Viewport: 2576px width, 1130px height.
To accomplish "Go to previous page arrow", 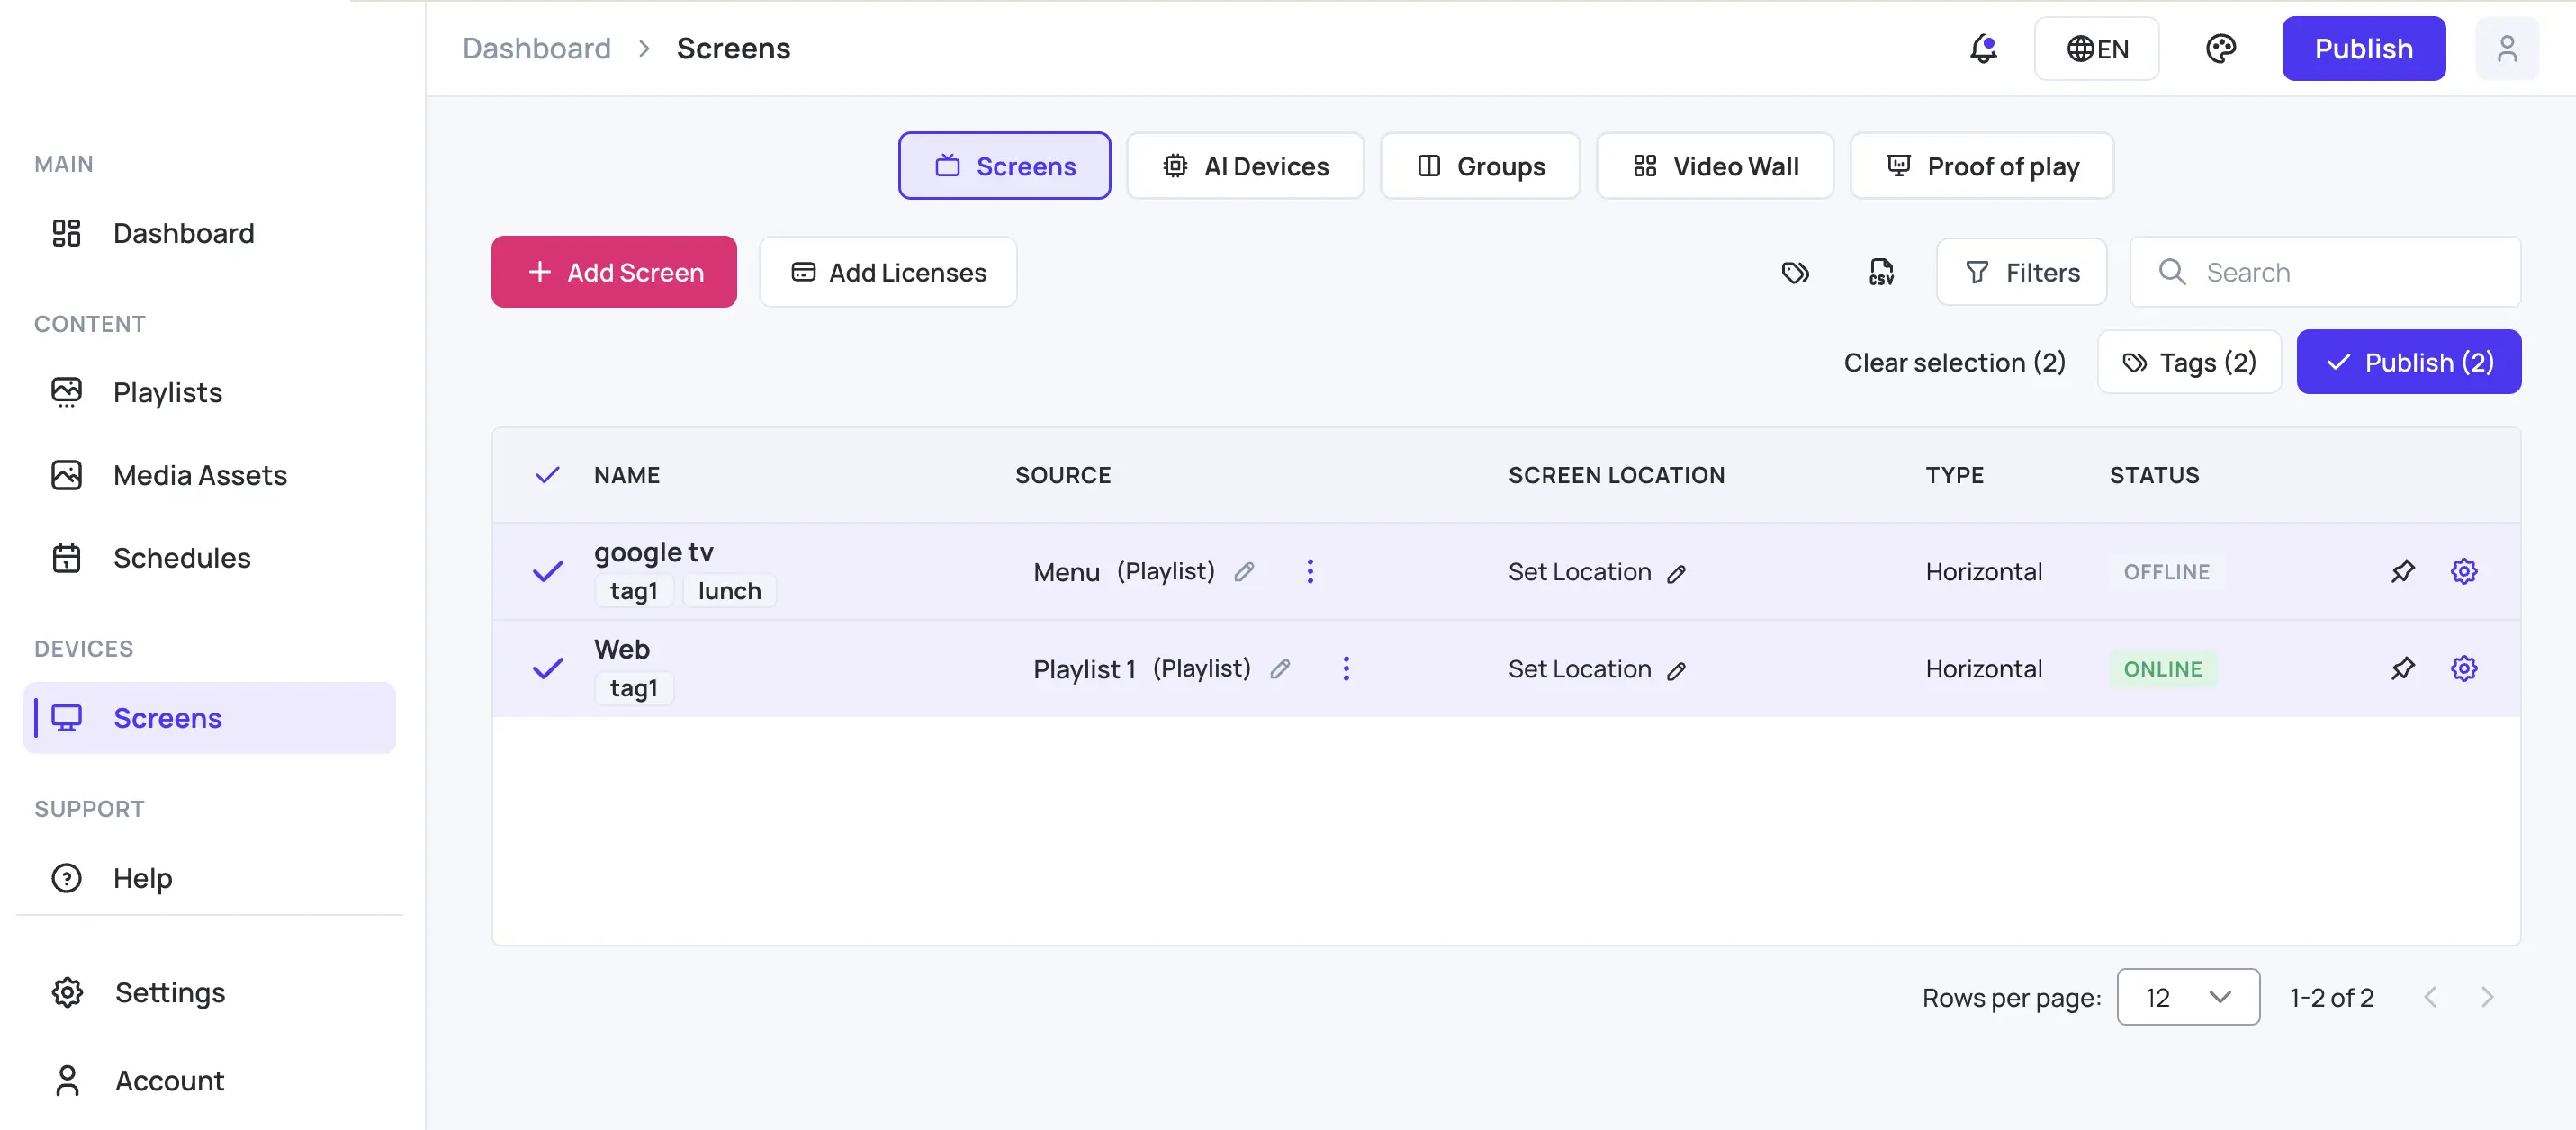I will click(x=2431, y=997).
